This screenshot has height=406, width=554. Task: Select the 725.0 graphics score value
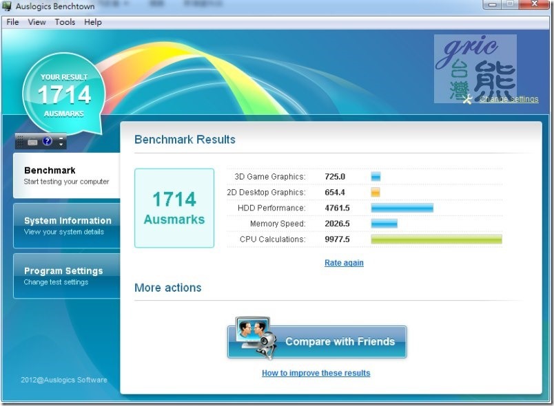(335, 176)
